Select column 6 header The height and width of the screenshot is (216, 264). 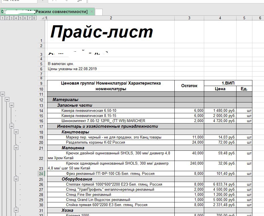260,18
